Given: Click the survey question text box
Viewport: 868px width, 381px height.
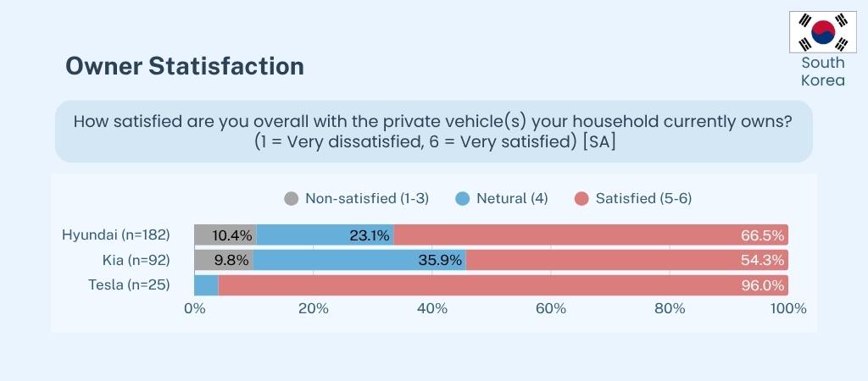Looking at the screenshot, I should point(433,131).
